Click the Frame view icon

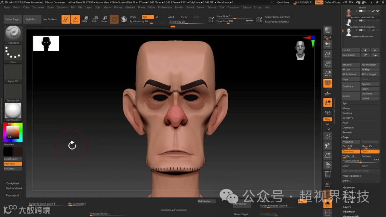pos(328,136)
